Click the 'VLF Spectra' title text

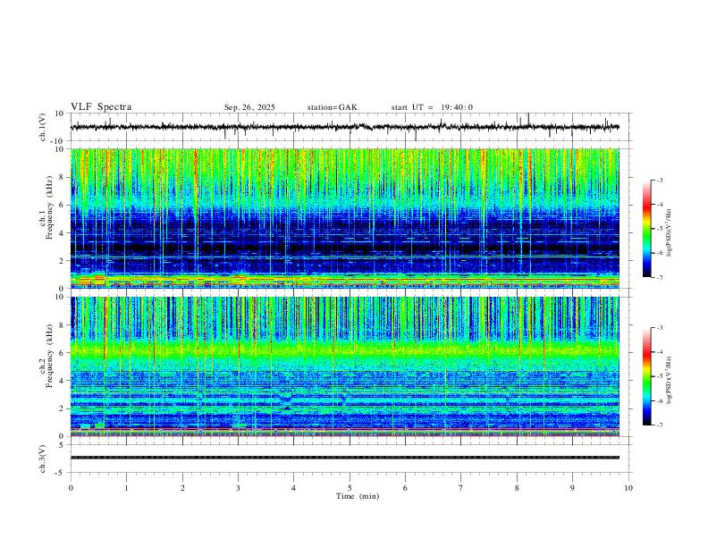point(101,107)
